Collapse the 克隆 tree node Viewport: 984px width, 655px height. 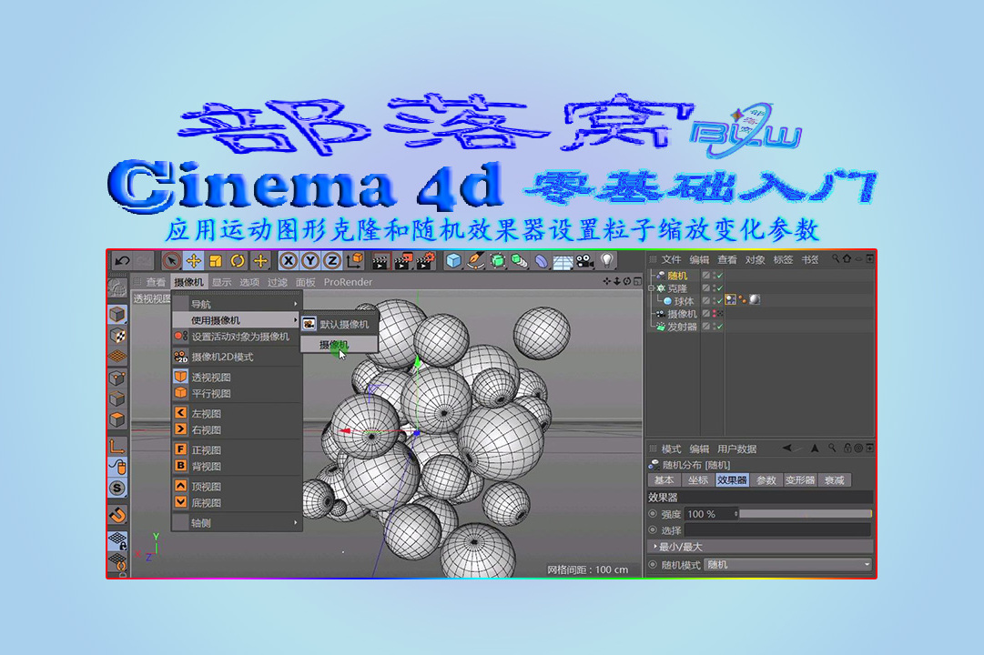pos(652,288)
